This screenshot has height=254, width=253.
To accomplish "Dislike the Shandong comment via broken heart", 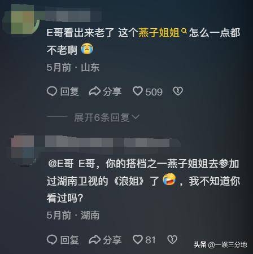I will (x=178, y=91).
